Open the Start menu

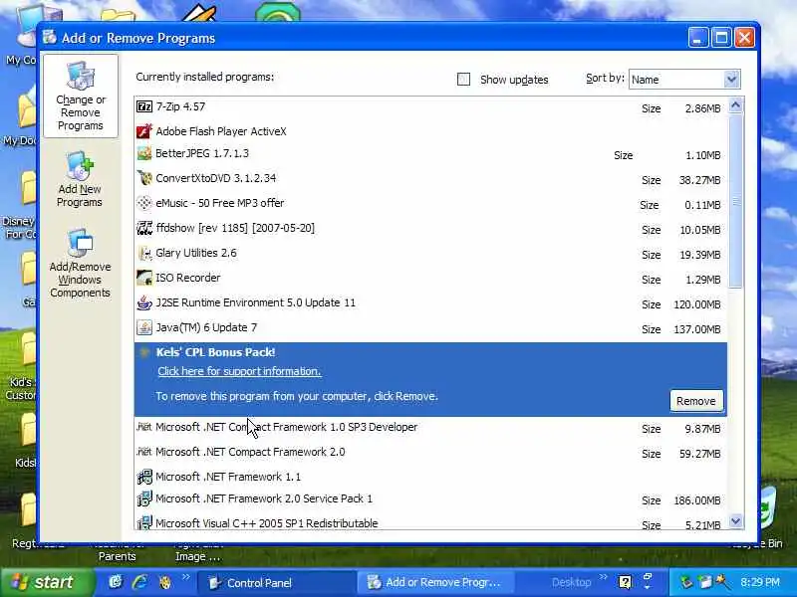[47, 582]
